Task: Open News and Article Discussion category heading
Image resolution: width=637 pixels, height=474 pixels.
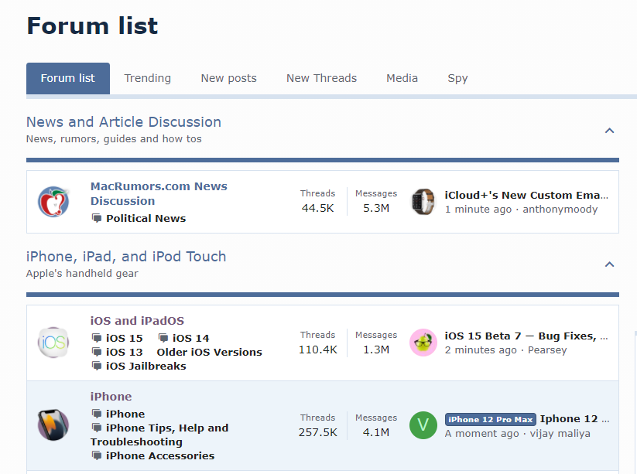Action: [124, 122]
